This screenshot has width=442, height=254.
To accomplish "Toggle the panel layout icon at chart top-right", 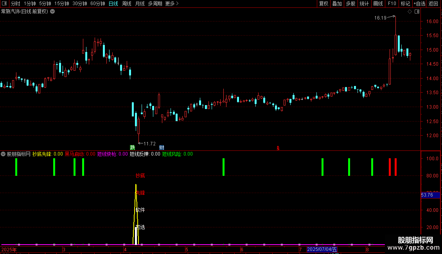I will (417, 12).
